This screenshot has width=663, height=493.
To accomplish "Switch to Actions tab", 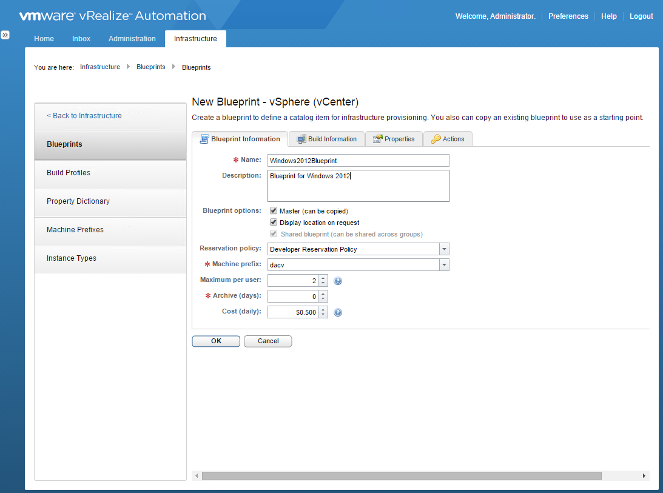I will point(448,139).
